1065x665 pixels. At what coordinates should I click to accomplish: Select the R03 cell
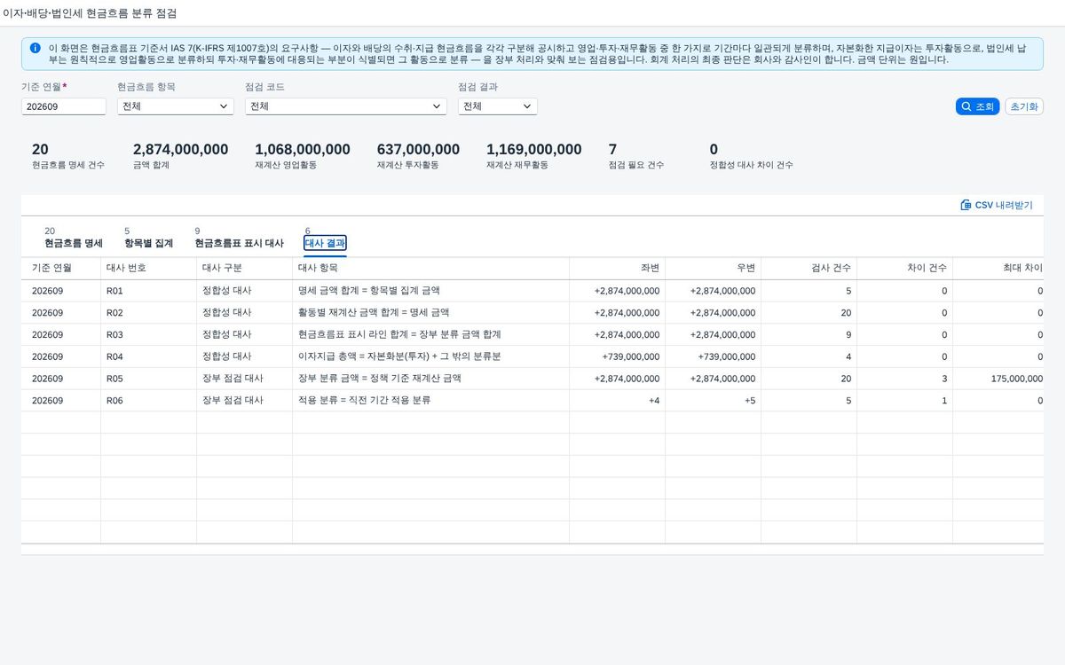point(149,334)
